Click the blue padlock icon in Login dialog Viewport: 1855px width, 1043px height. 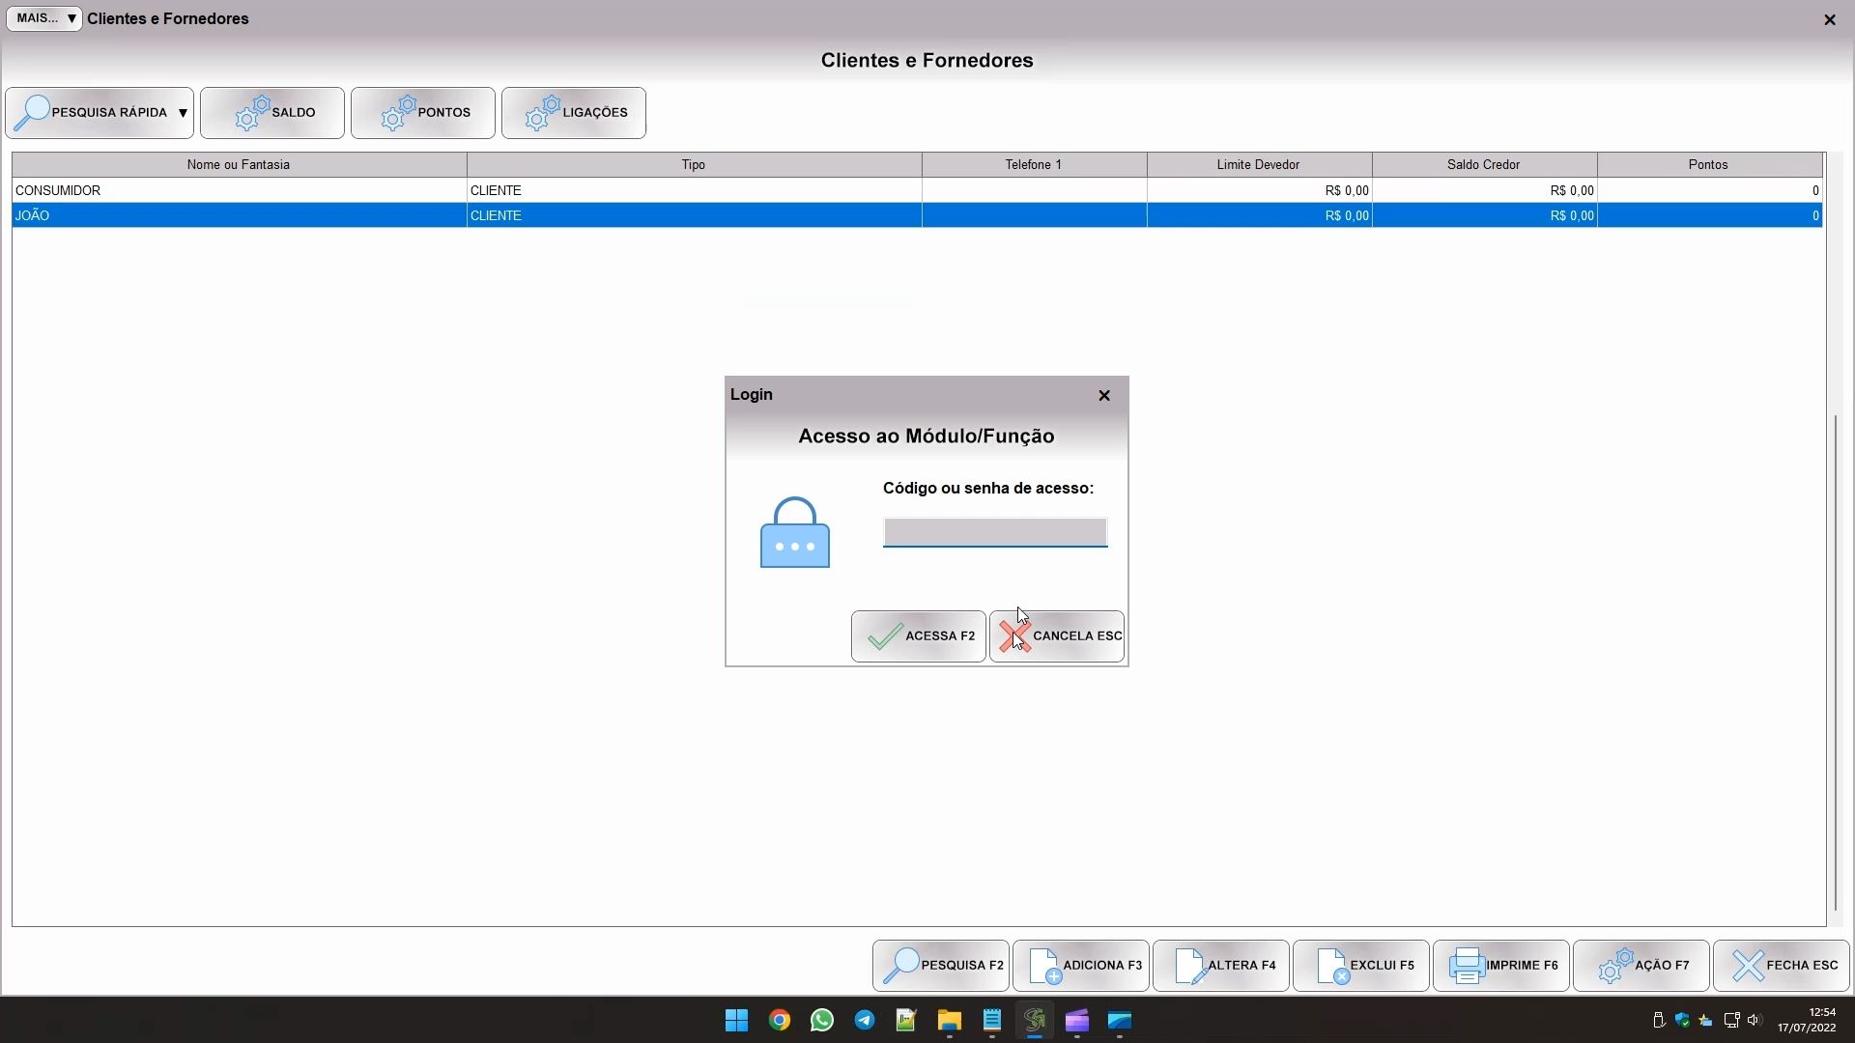click(794, 533)
